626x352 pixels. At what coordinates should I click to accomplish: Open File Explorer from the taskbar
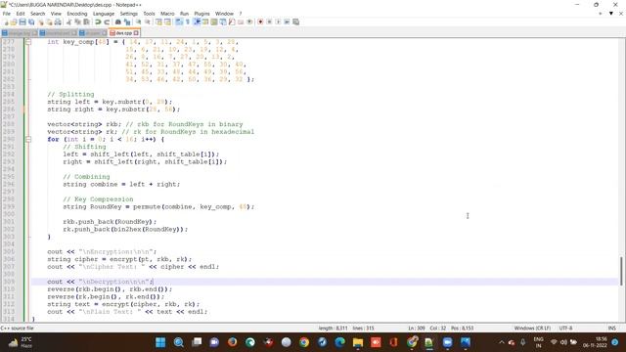pyautogui.click(x=358, y=342)
